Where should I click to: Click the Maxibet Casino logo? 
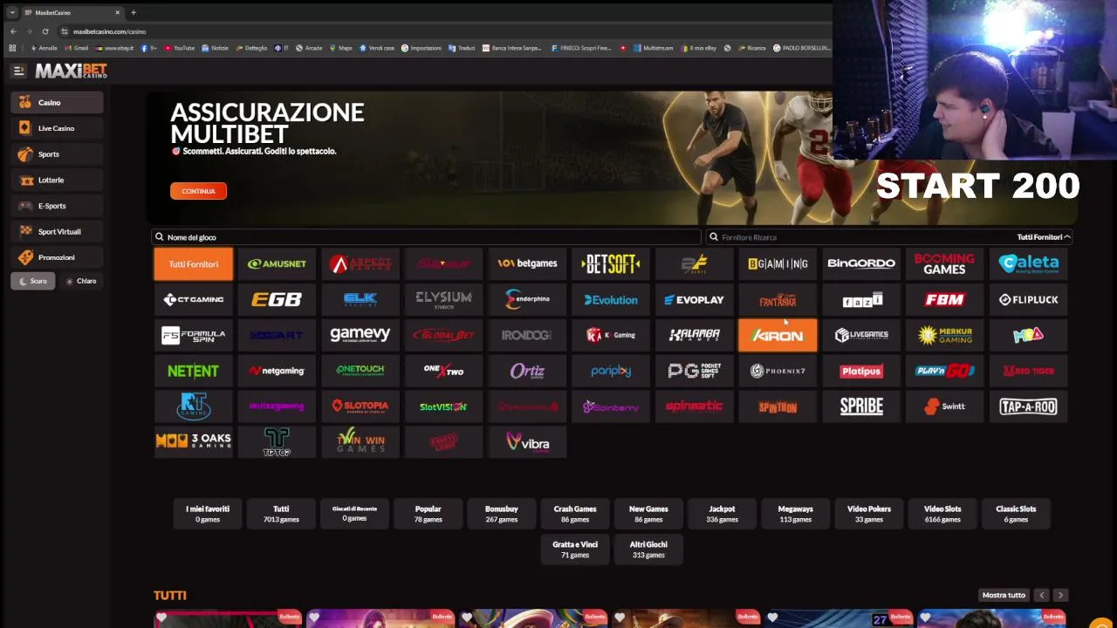pos(71,71)
